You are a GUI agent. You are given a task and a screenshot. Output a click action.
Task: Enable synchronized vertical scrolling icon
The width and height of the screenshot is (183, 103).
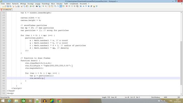coord(49,6)
